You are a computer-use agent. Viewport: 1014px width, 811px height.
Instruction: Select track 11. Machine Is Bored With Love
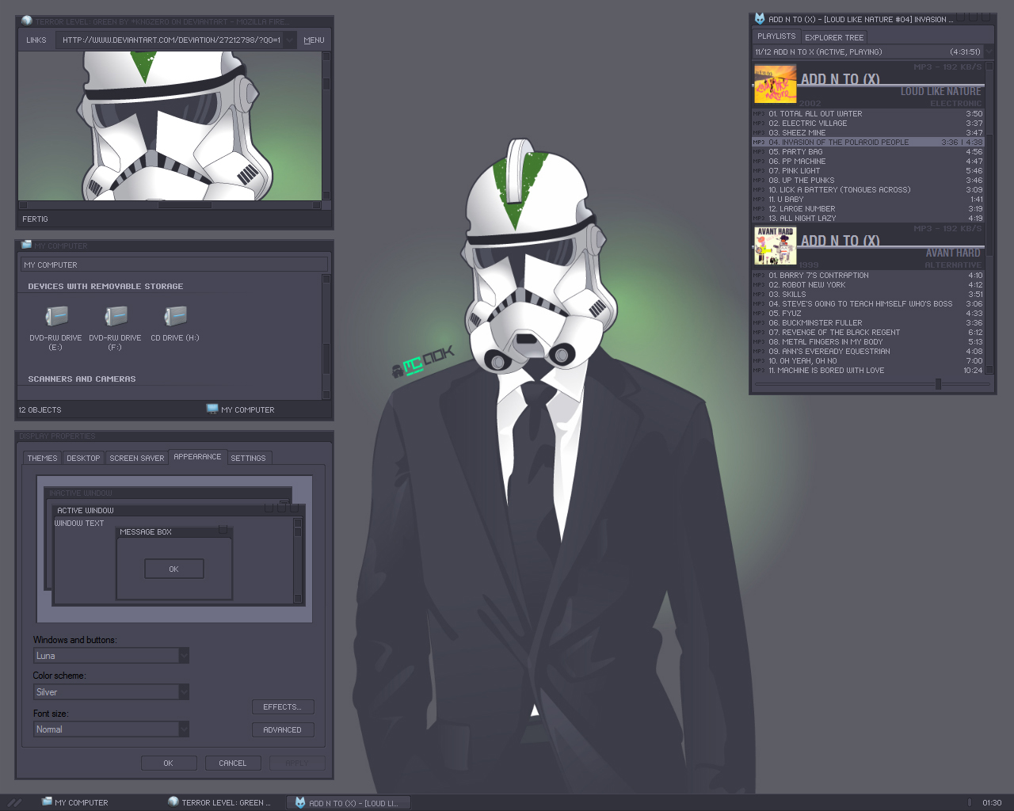867,371
